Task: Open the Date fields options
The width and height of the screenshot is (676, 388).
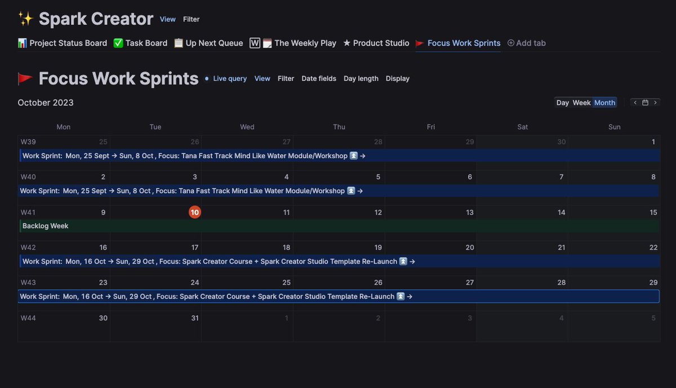Action: coord(319,79)
